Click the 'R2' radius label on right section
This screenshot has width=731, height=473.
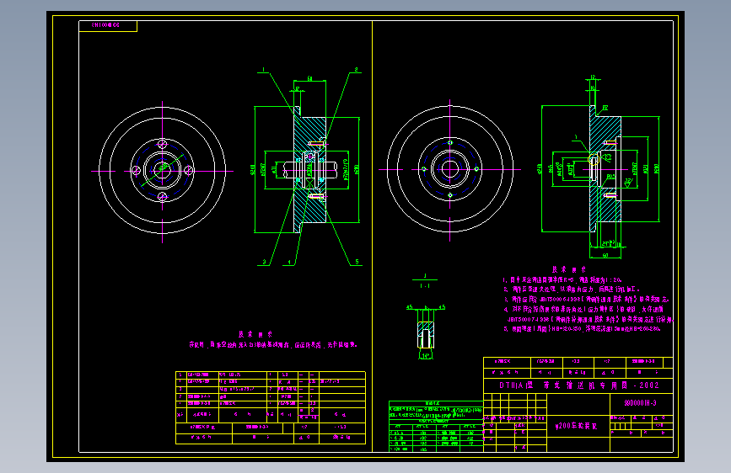coord(605,108)
